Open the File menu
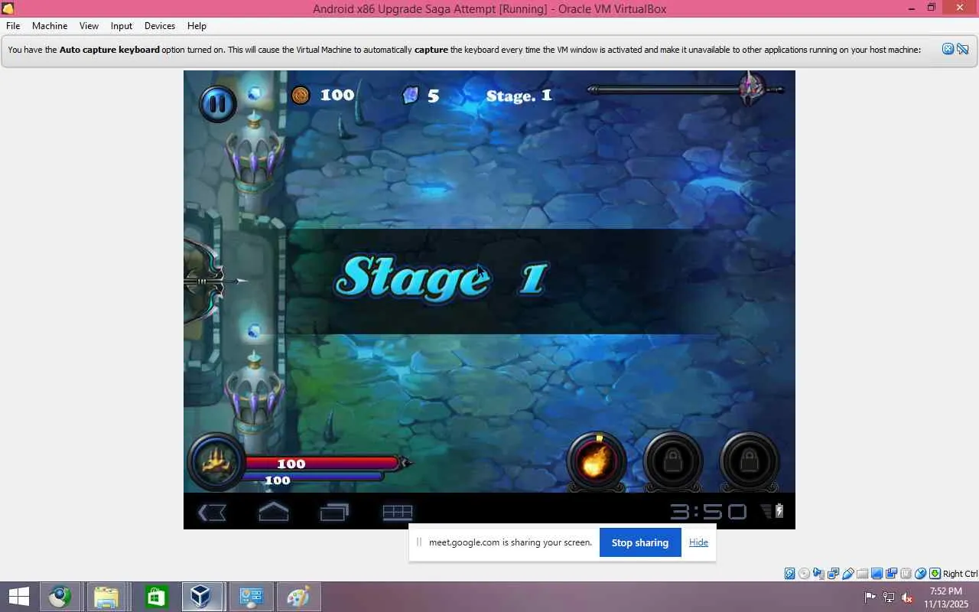Image resolution: width=979 pixels, height=612 pixels. point(13,26)
